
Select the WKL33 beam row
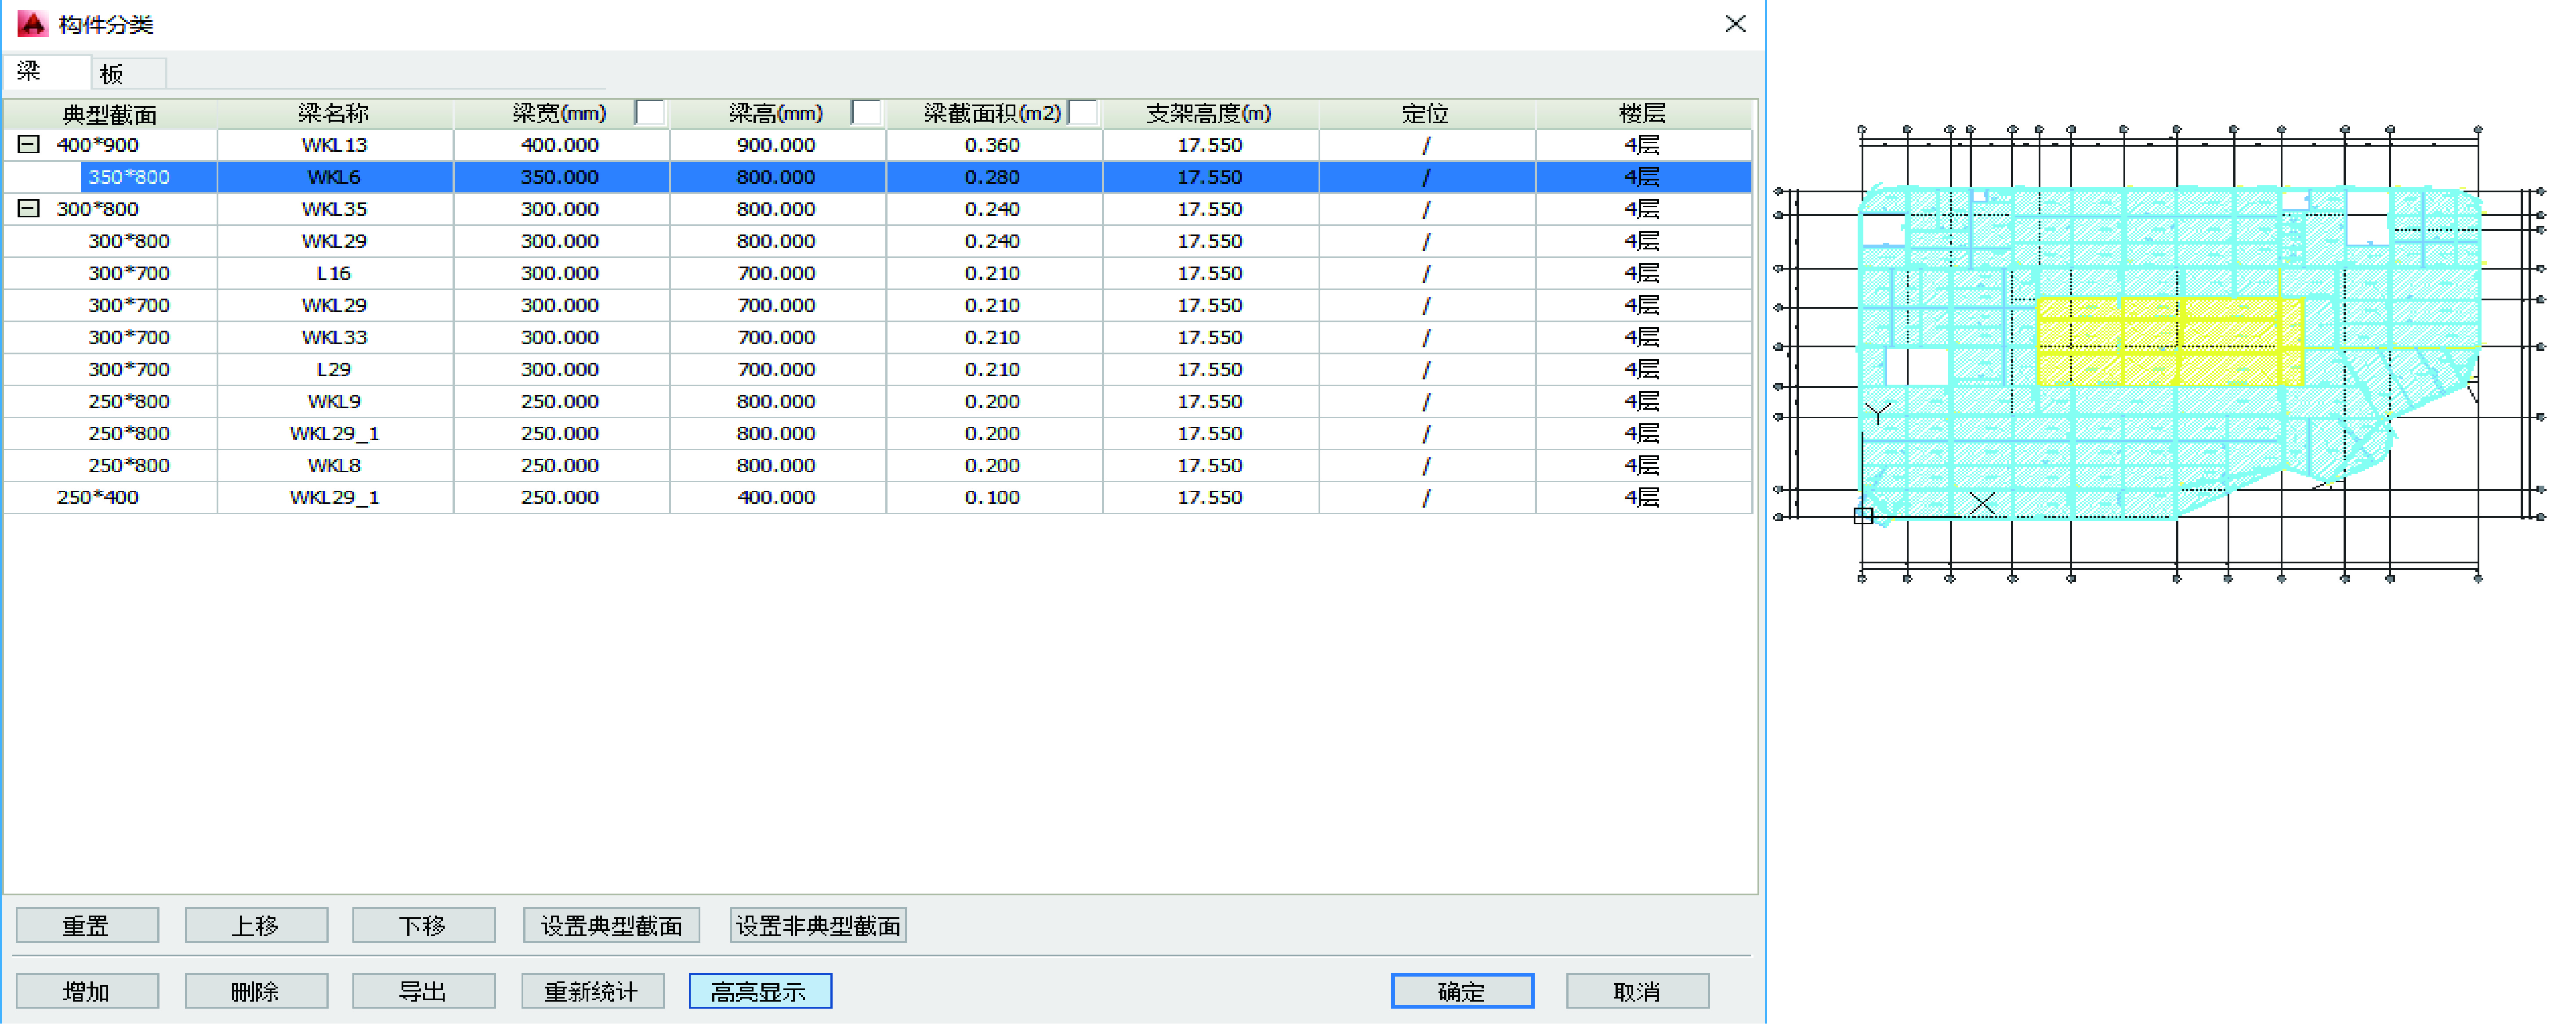coord(877,337)
